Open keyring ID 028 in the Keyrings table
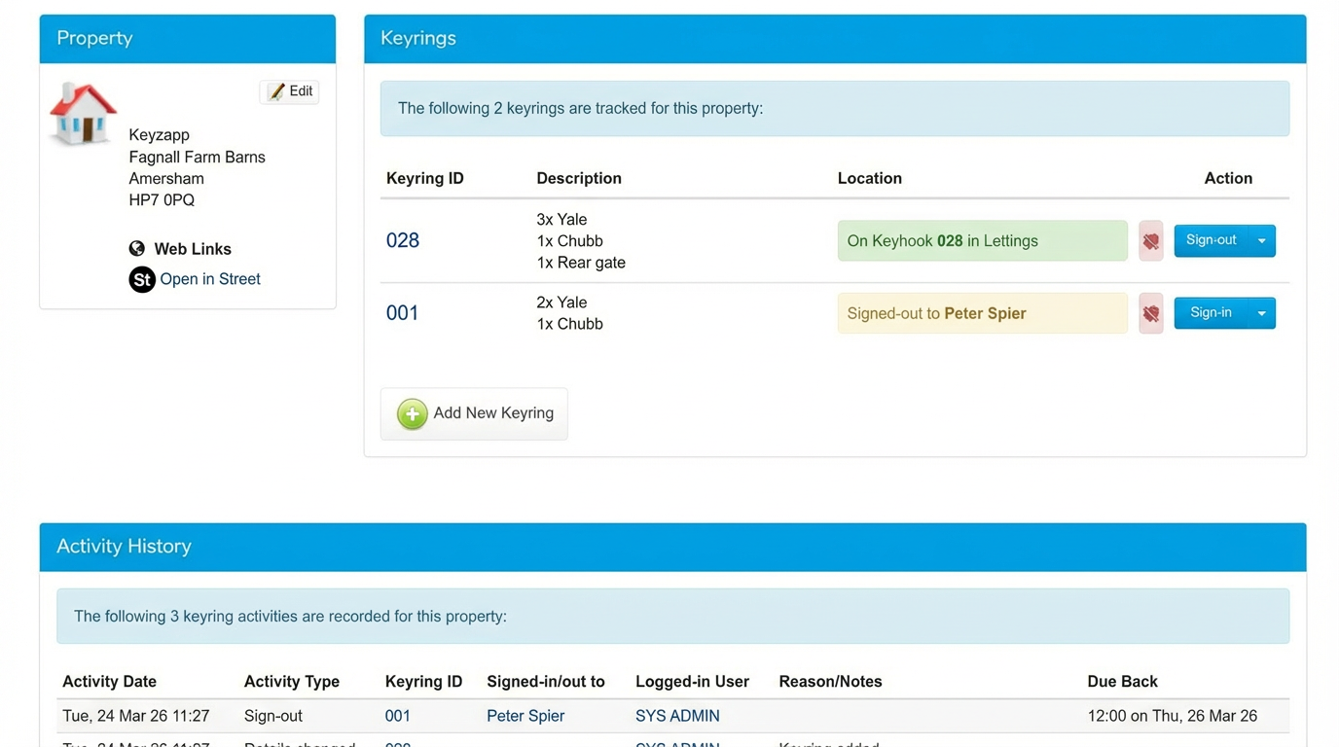Screen dimensions: 1339x747 403,240
